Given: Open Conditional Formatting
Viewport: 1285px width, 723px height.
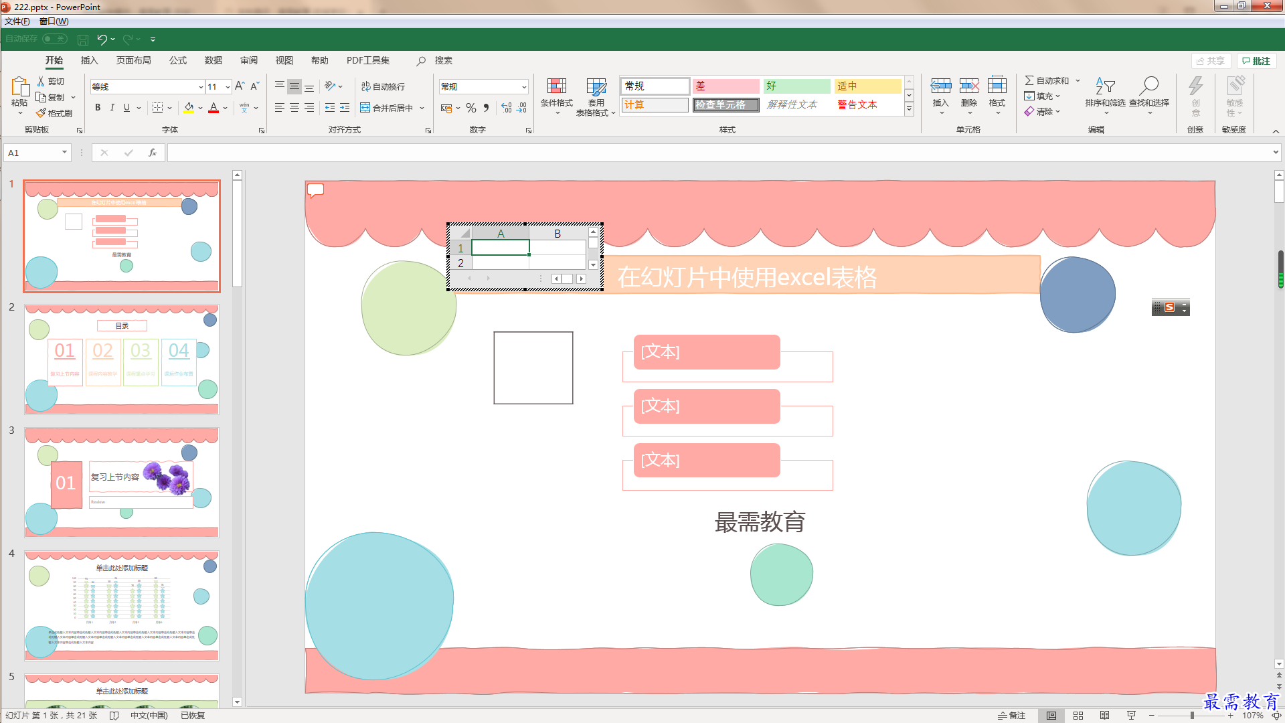Looking at the screenshot, I should coord(557,96).
